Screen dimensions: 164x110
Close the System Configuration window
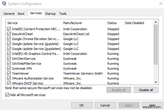161,3
